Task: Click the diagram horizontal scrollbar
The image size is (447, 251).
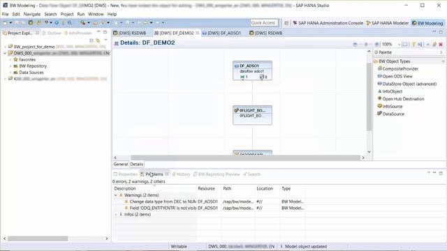Action: (x=245, y=158)
